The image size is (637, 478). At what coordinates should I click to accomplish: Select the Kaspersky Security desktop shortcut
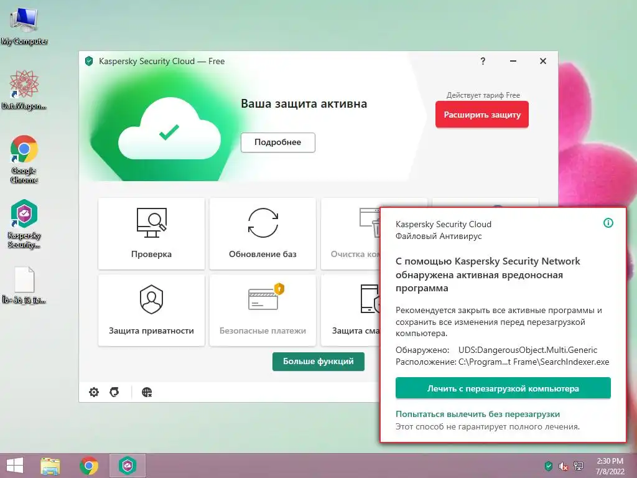[24, 223]
